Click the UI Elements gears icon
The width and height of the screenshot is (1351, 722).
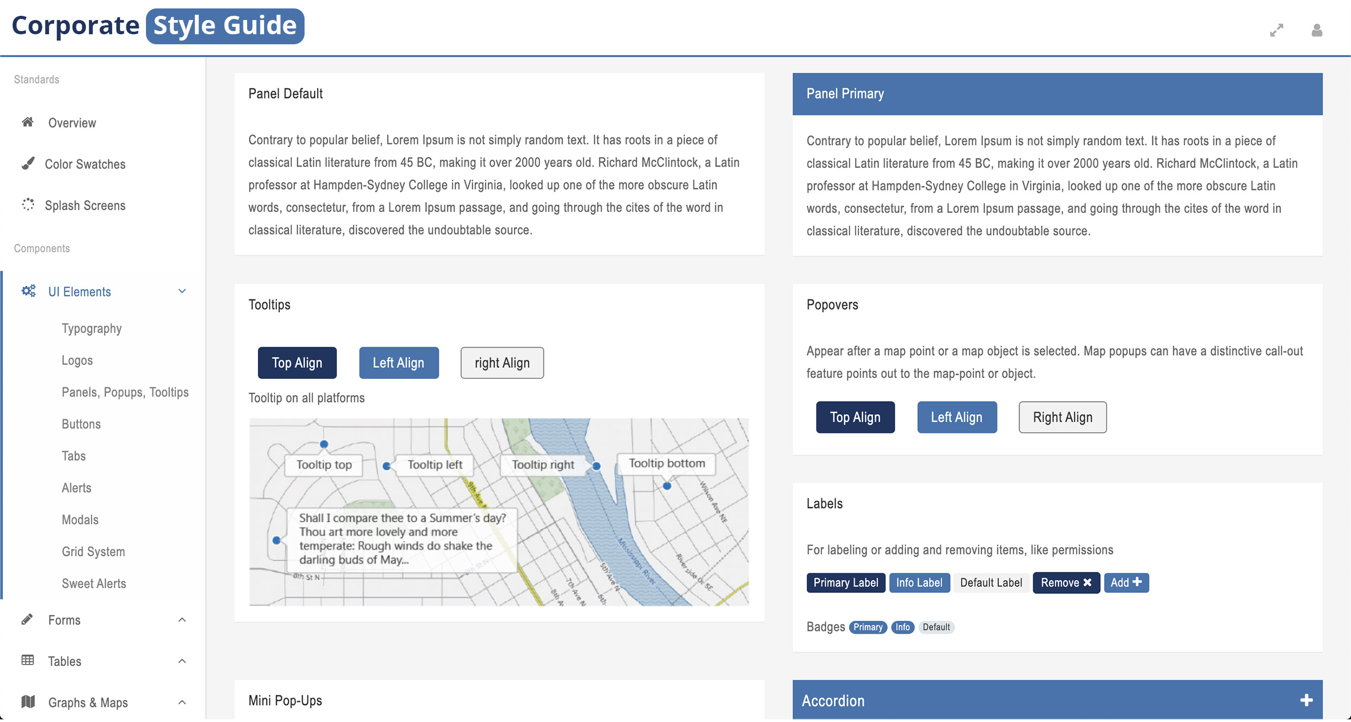[28, 291]
